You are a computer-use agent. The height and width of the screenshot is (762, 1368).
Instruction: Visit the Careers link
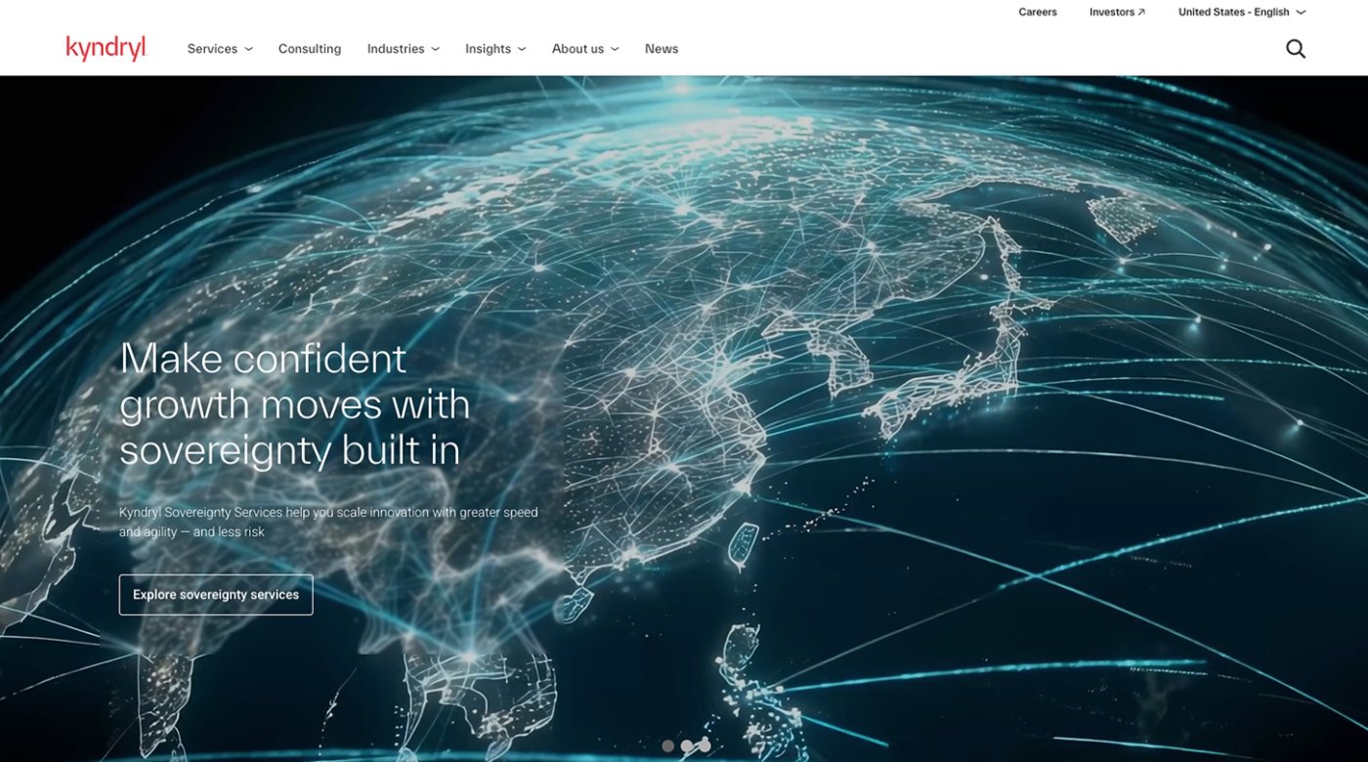(x=1038, y=12)
